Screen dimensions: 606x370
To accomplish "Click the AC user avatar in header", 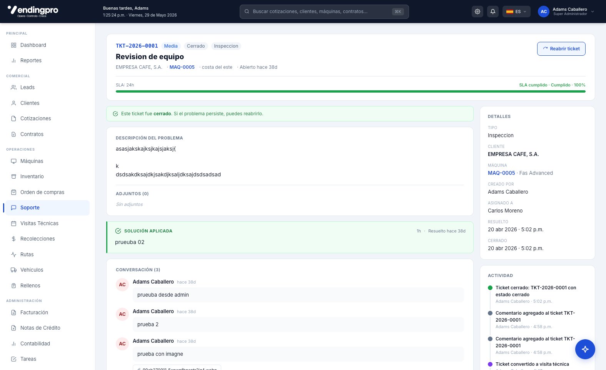I will click(x=544, y=12).
